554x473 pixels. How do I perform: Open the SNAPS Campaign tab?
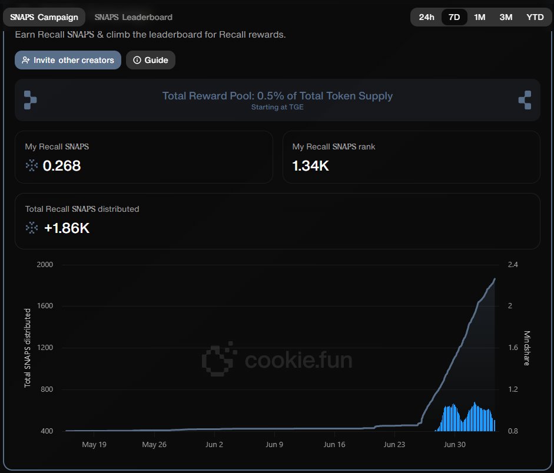coord(44,17)
